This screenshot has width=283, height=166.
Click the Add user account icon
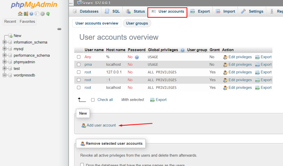coord(83,126)
